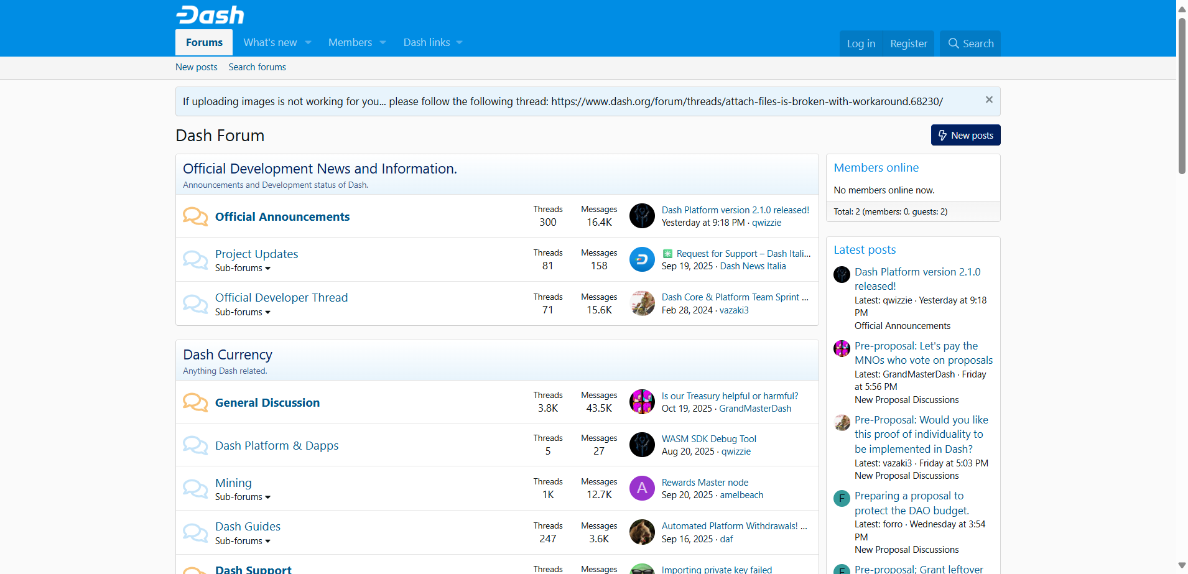Expand the What's new dropdown arrow
Image resolution: width=1188 pixels, height=574 pixels.
point(308,43)
